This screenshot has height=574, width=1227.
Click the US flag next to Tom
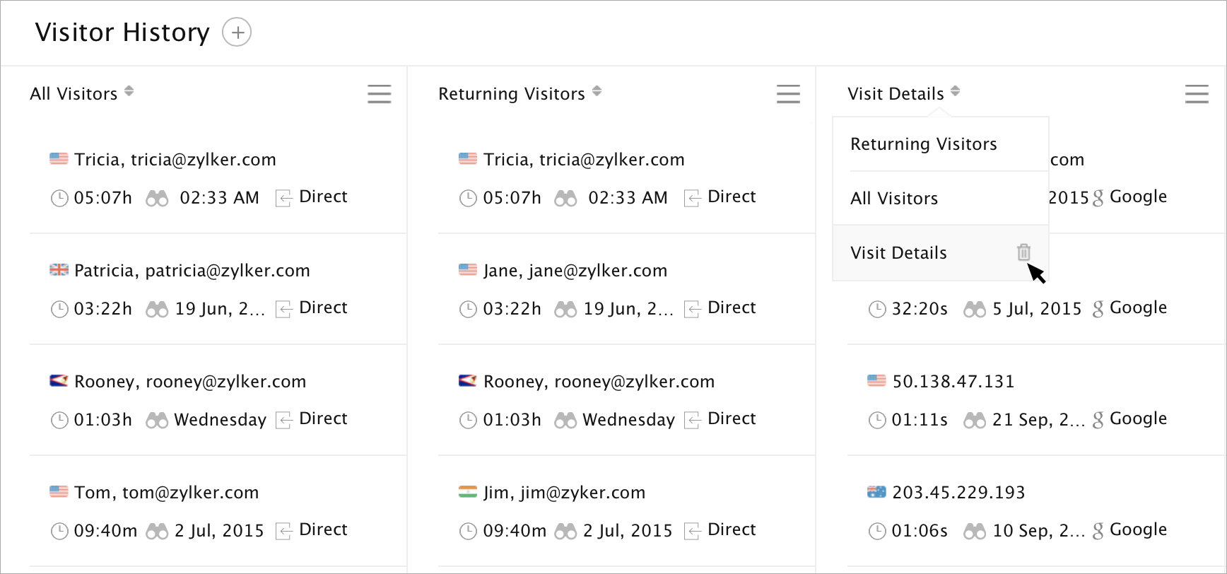click(x=59, y=492)
